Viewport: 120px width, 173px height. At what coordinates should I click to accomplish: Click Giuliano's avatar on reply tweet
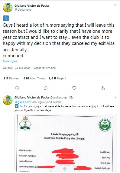click(x=8, y=100)
